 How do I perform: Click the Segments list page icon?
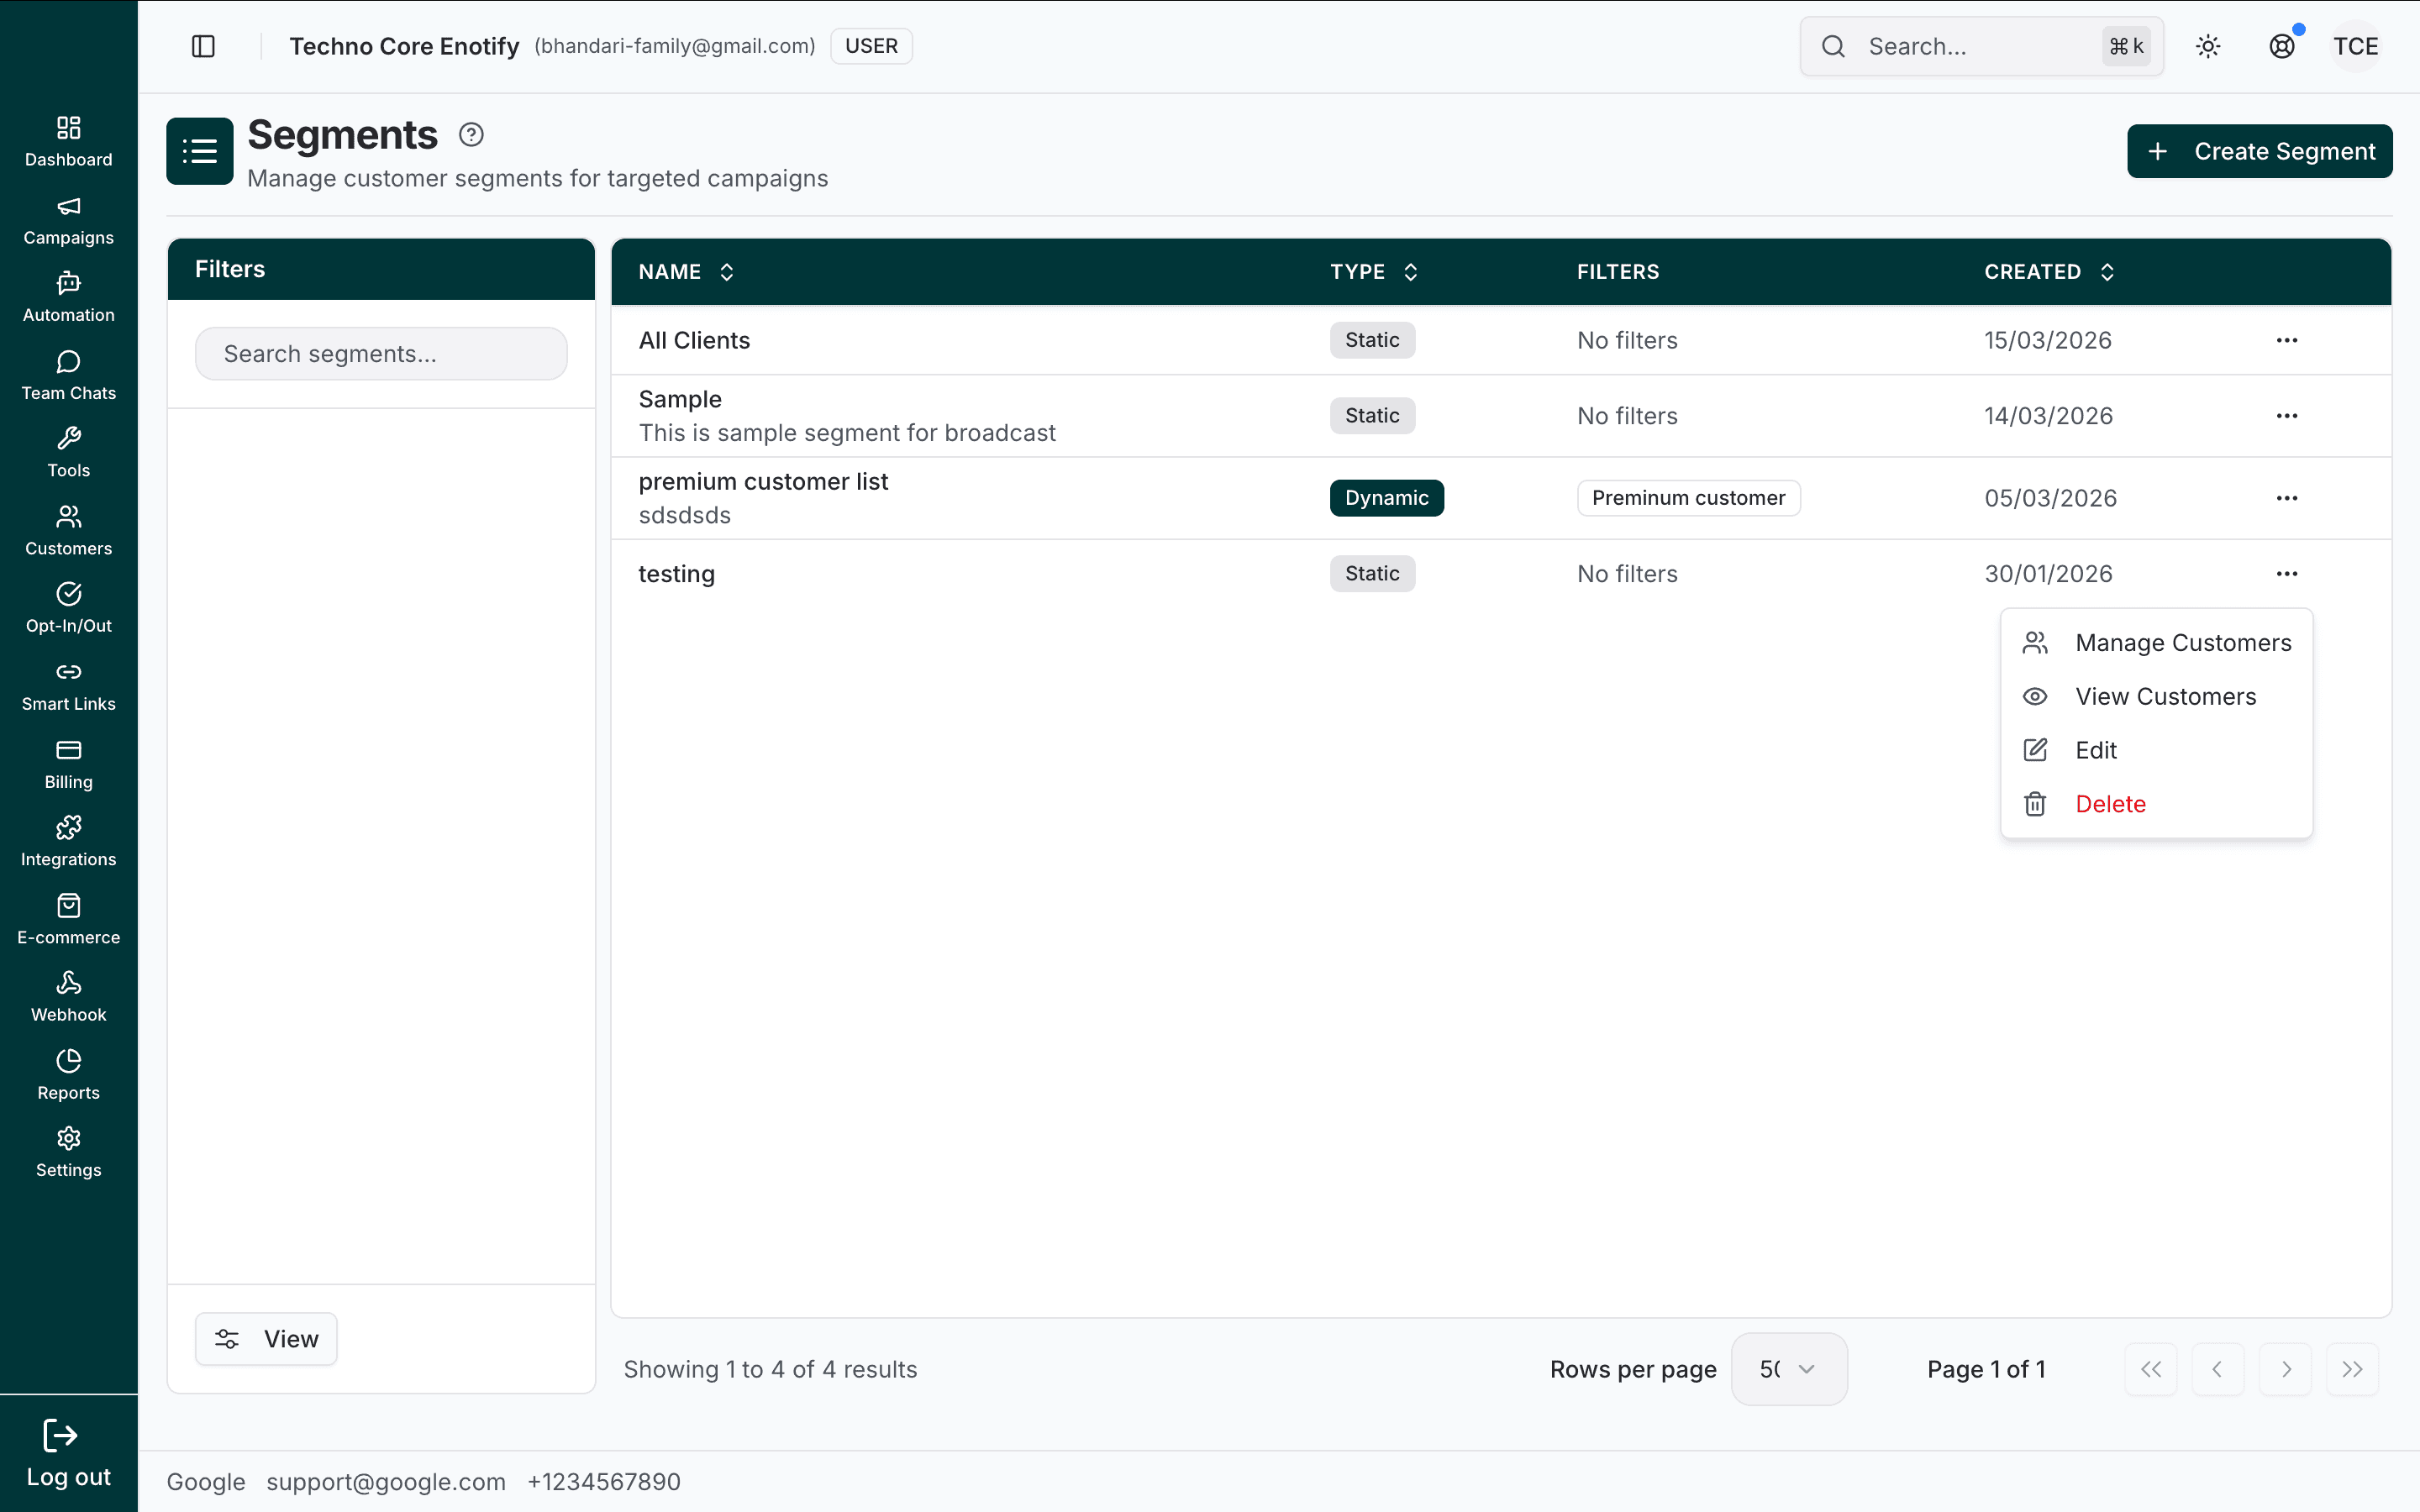point(200,151)
